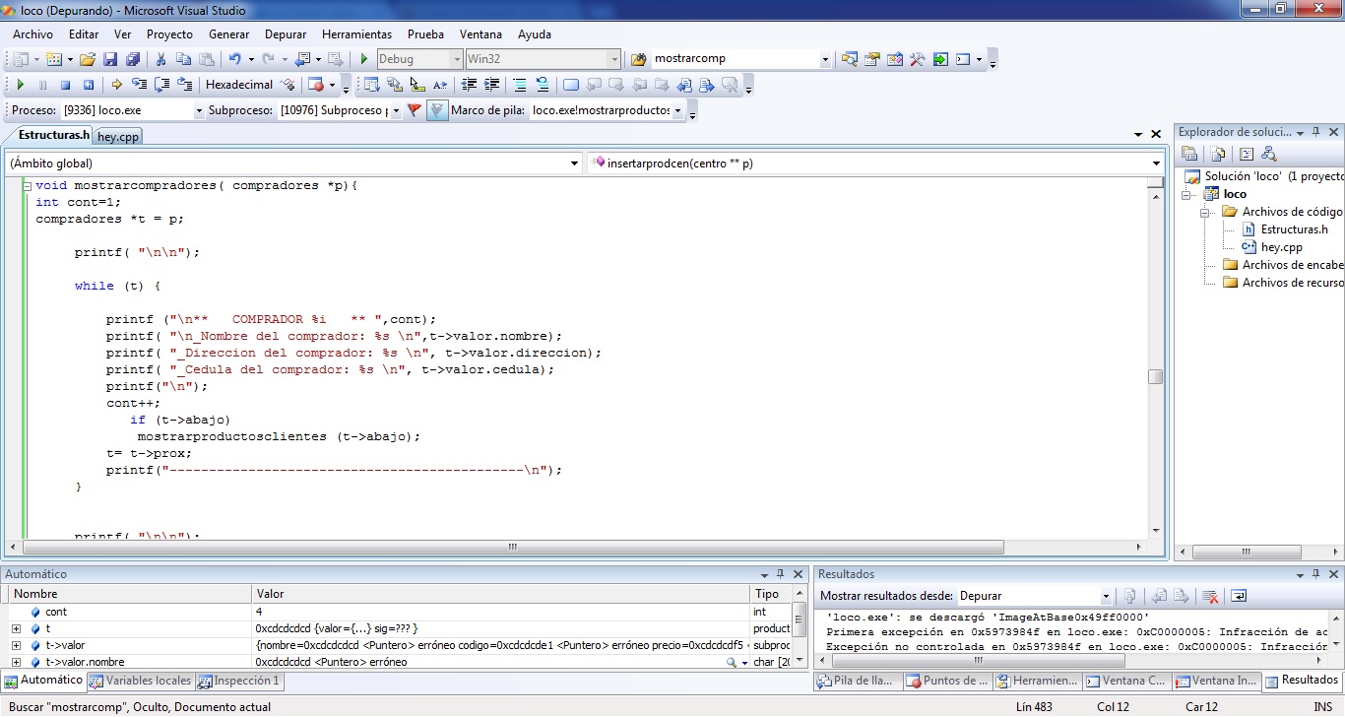Image resolution: width=1345 pixels, height=717 pixels.
Task: Pin the Resultados panel
Action: coord(1316,574)
